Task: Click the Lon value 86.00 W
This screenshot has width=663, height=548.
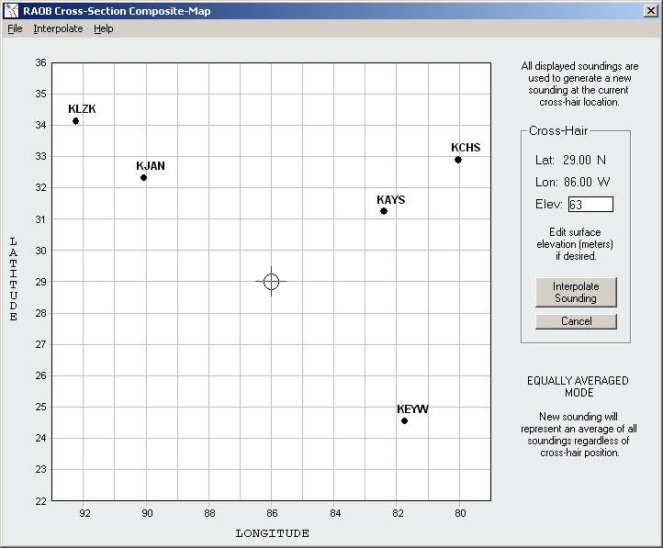Action: [587, 182]
